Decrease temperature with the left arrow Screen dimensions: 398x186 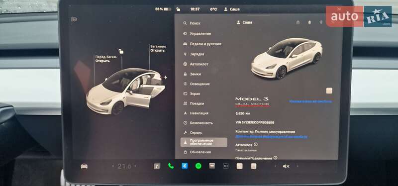[x=113, y=166]
